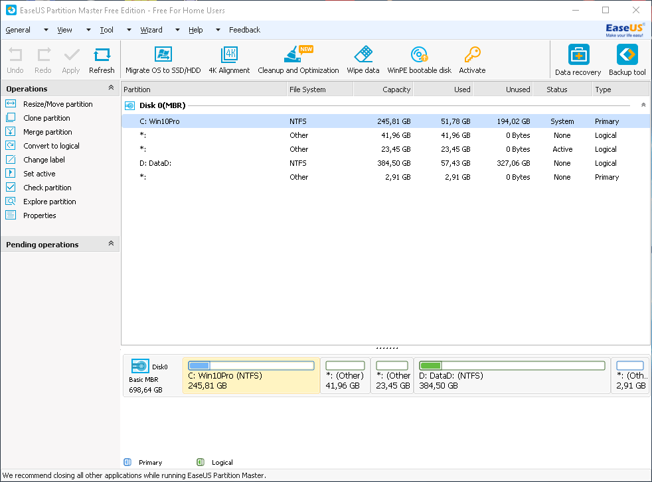Open the Tool menu

click(106, 30)
